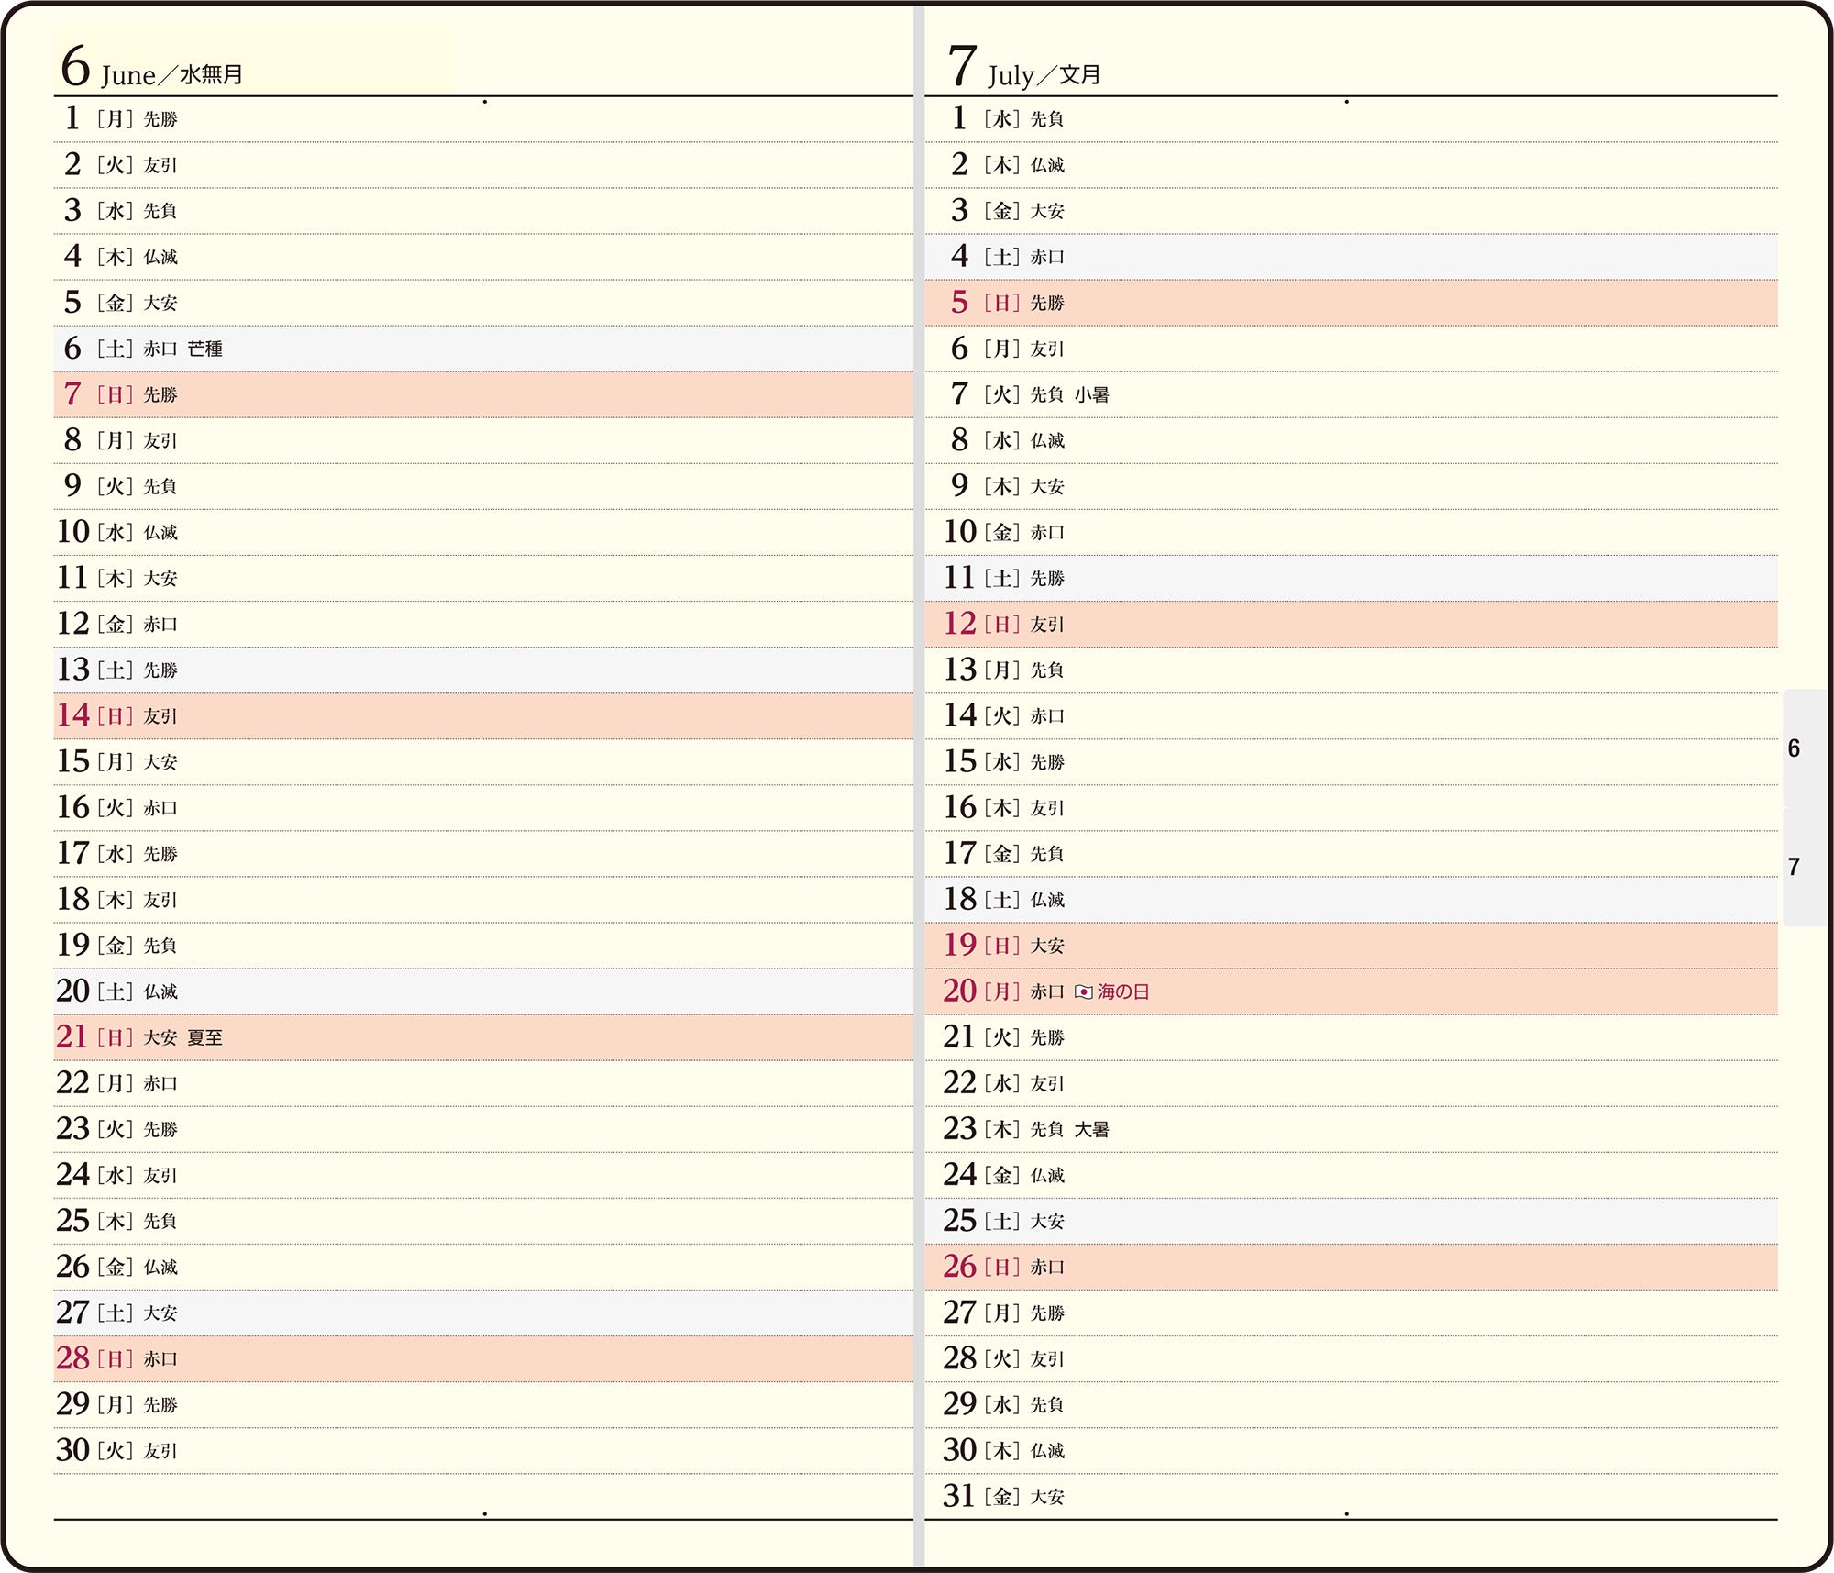Click the July 文月 month heading
Image resolution: width=1834 pixels, height=1573 pixels.
pos(1024,66)
